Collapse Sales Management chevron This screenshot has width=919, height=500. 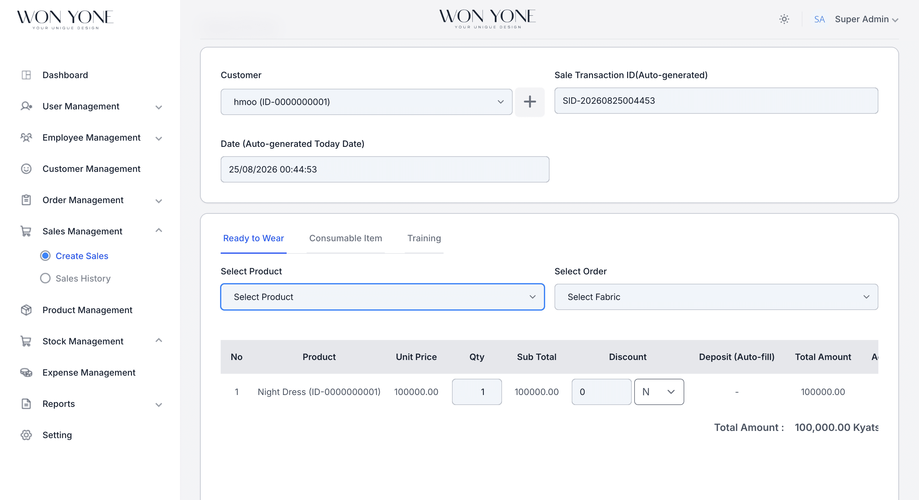[159, 230]
